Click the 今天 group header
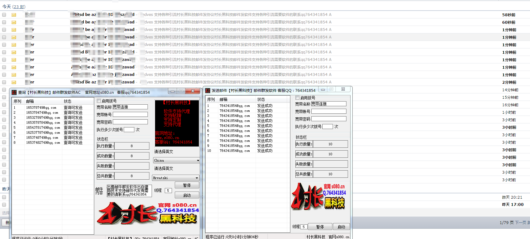The height and width of the screenshot is (239, 530). point(7,7)
